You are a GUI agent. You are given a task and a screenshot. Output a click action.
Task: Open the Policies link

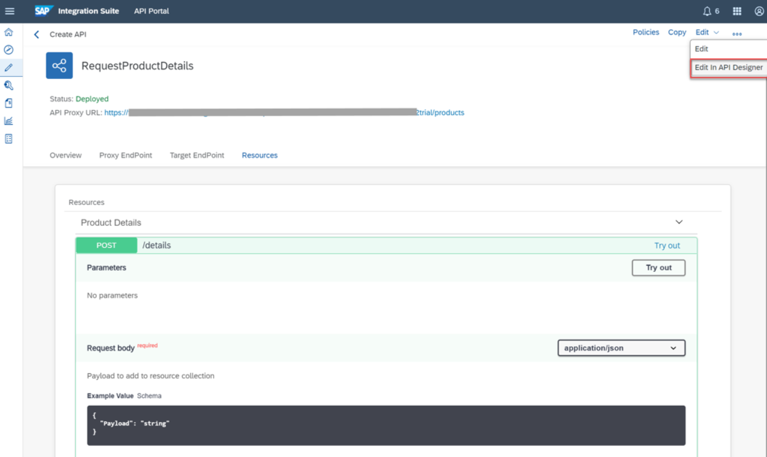click(646, 32)
